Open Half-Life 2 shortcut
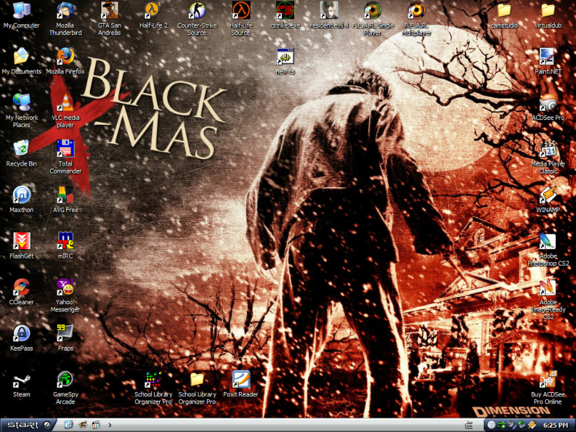Screen dimensions: 576x432 pos(153,16)
